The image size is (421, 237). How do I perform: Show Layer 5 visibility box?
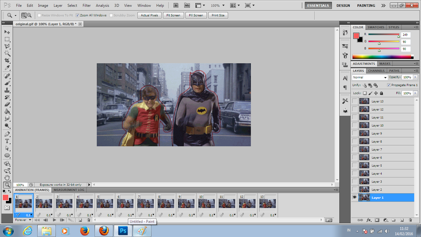355,166
